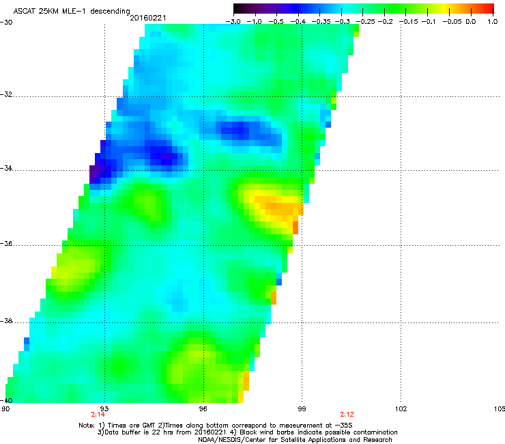Click the 96 longitude axis label
This screenshot has width=505, height=444.
point(203,409)
